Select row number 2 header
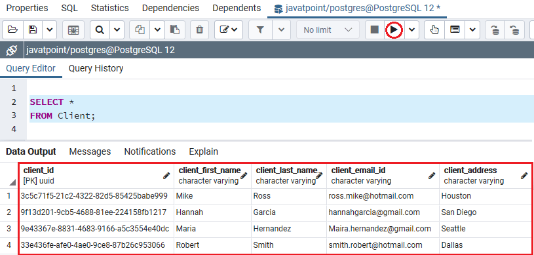Image resolution: width=534 pixels, height=255 pixels. [9, 212]
